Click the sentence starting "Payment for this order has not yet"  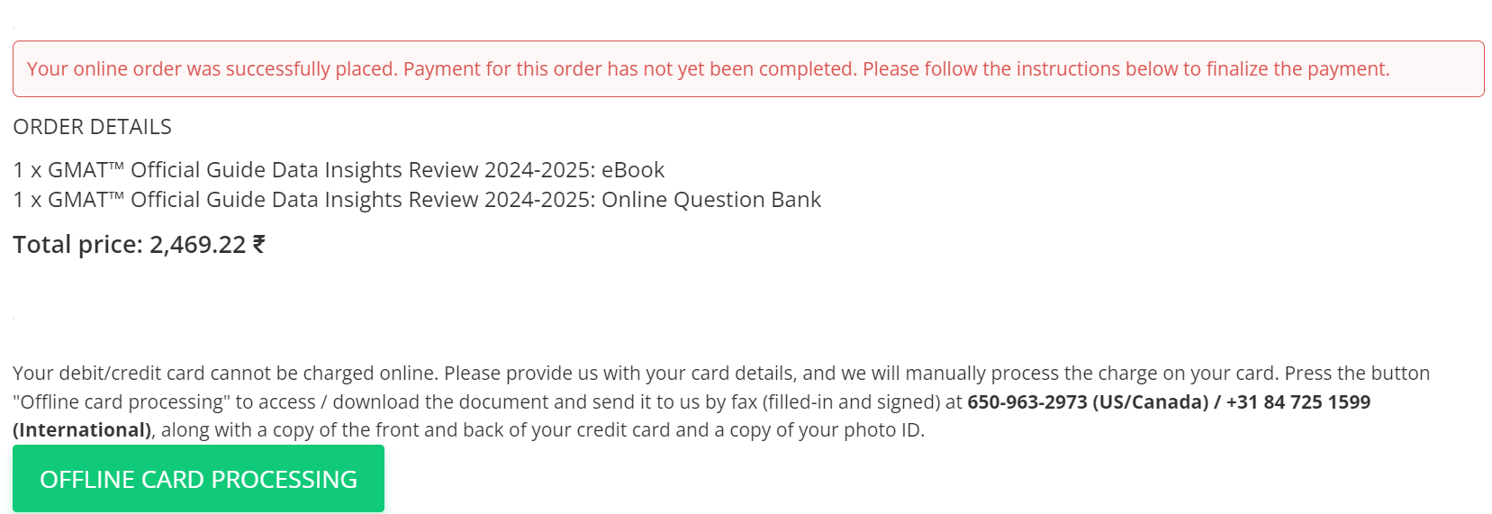pyautogui.click(x=629, y=69)
